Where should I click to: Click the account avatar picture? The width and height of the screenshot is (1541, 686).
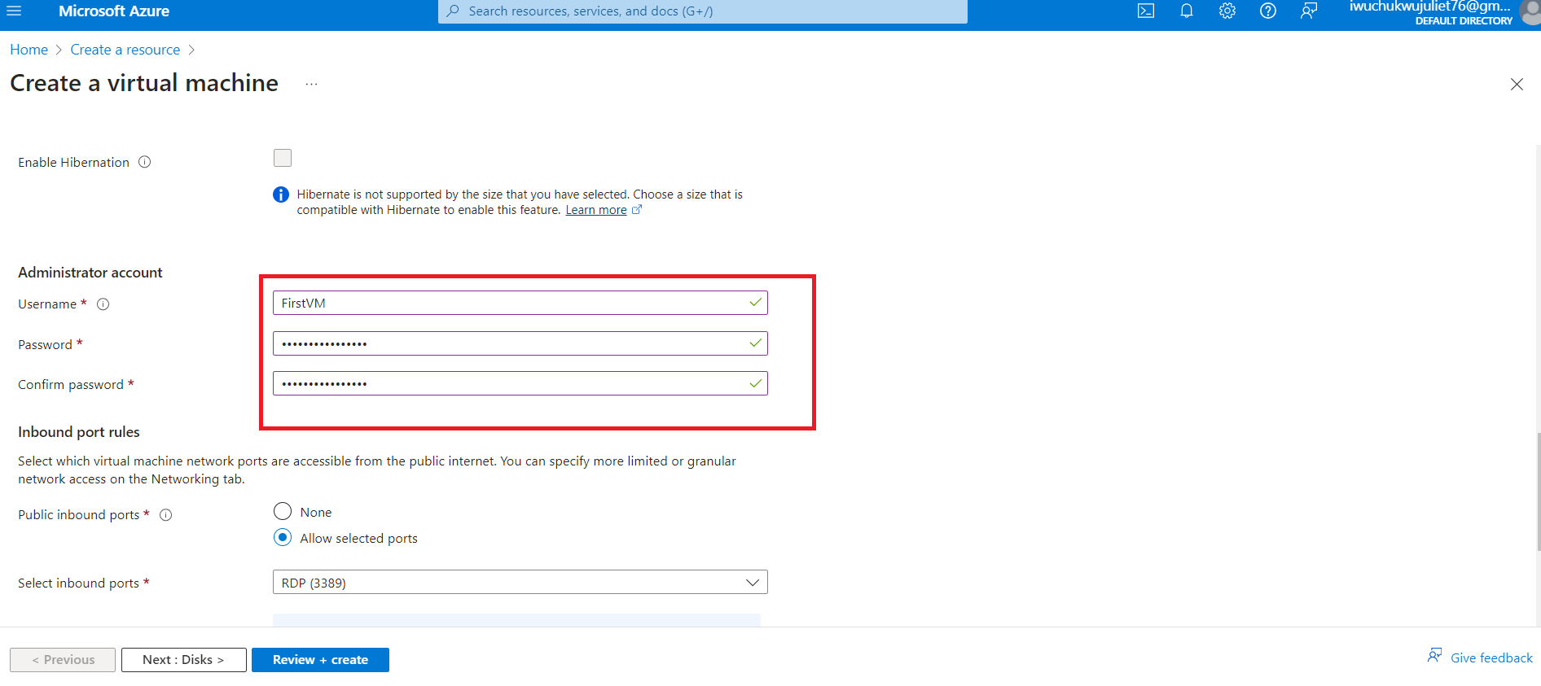(x=1531, y=11)
